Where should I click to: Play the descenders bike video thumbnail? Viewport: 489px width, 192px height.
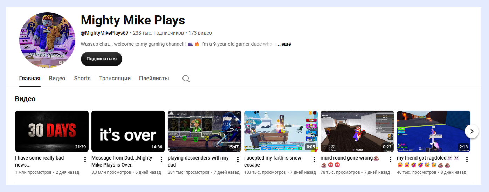(205, 131)
